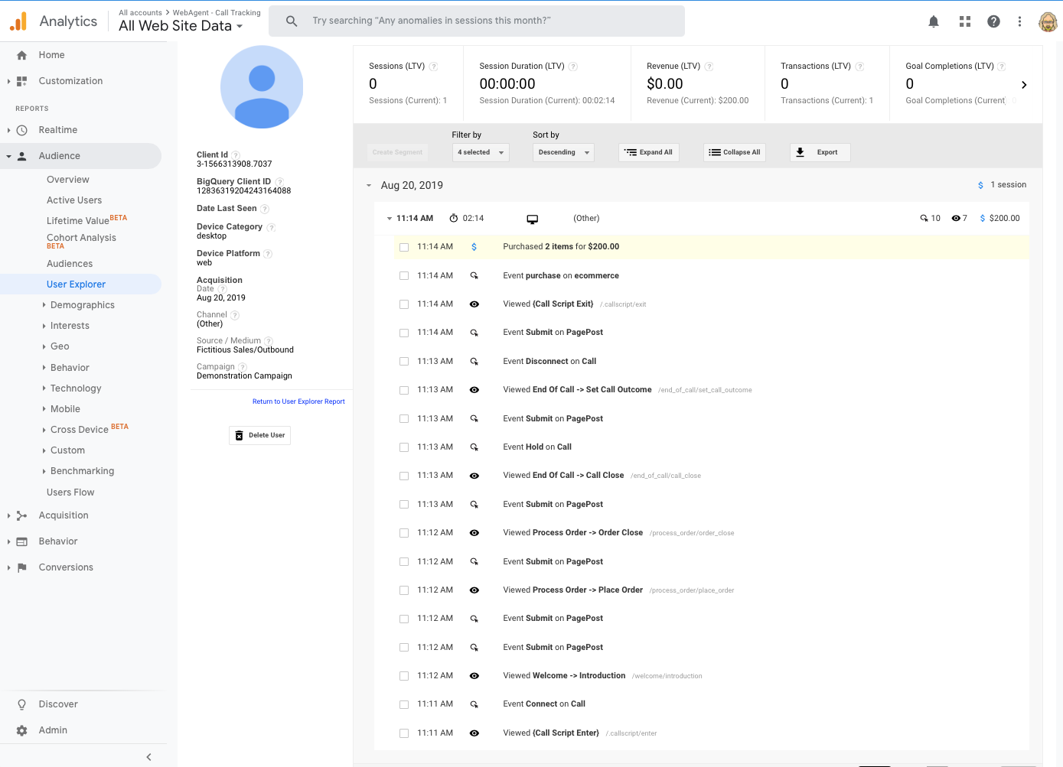The image size is (1063, 767).
Task: Open the Sort by Descending dropdown
Action: click(x=563, y=152)
